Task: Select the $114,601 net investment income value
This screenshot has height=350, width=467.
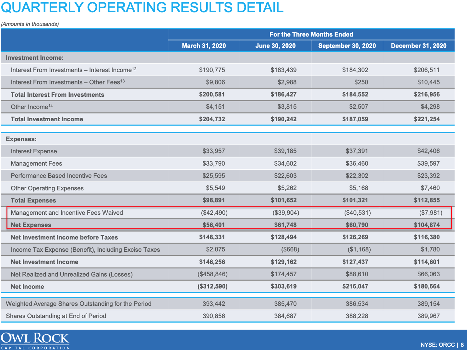Action: 427,262
